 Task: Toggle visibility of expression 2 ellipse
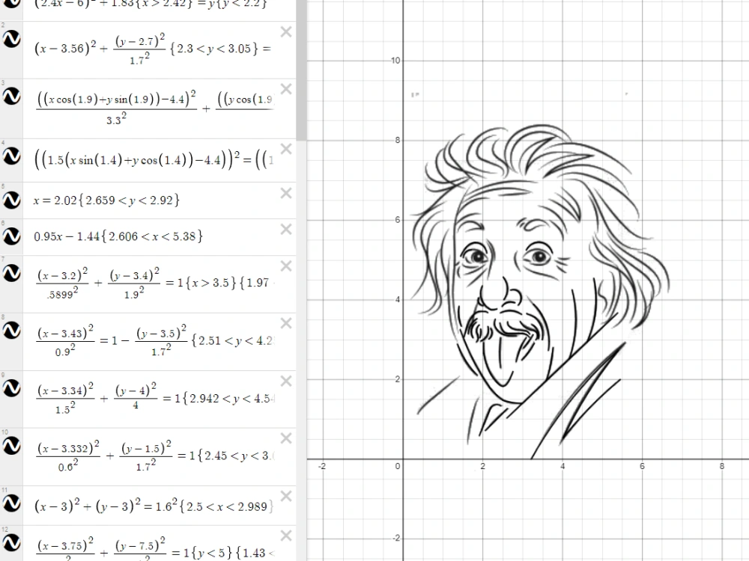pos(11,39)
